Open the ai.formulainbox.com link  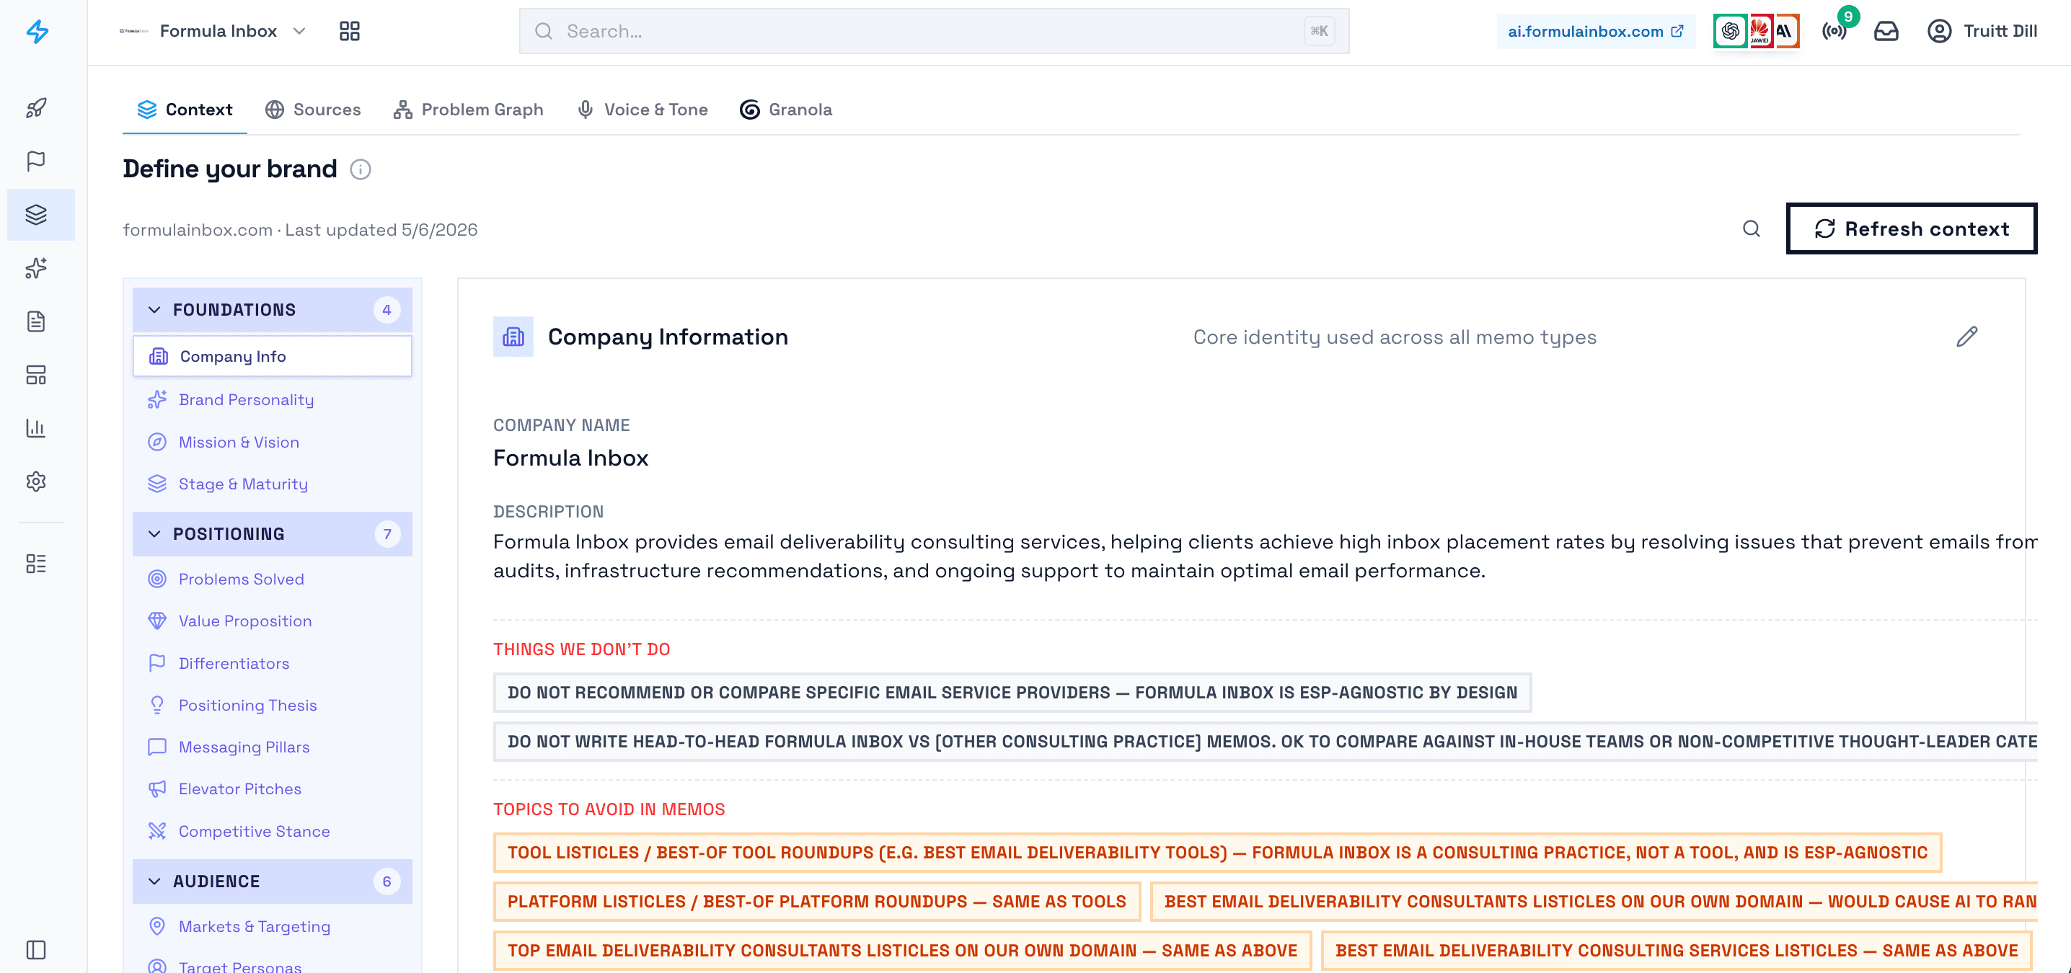click(1596, 31)
